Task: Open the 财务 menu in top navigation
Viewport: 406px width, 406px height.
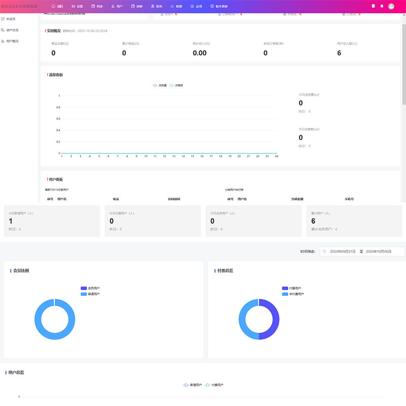Action: pos(156,6)
